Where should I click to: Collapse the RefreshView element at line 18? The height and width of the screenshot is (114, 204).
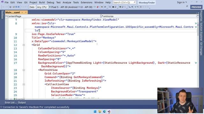24,70
